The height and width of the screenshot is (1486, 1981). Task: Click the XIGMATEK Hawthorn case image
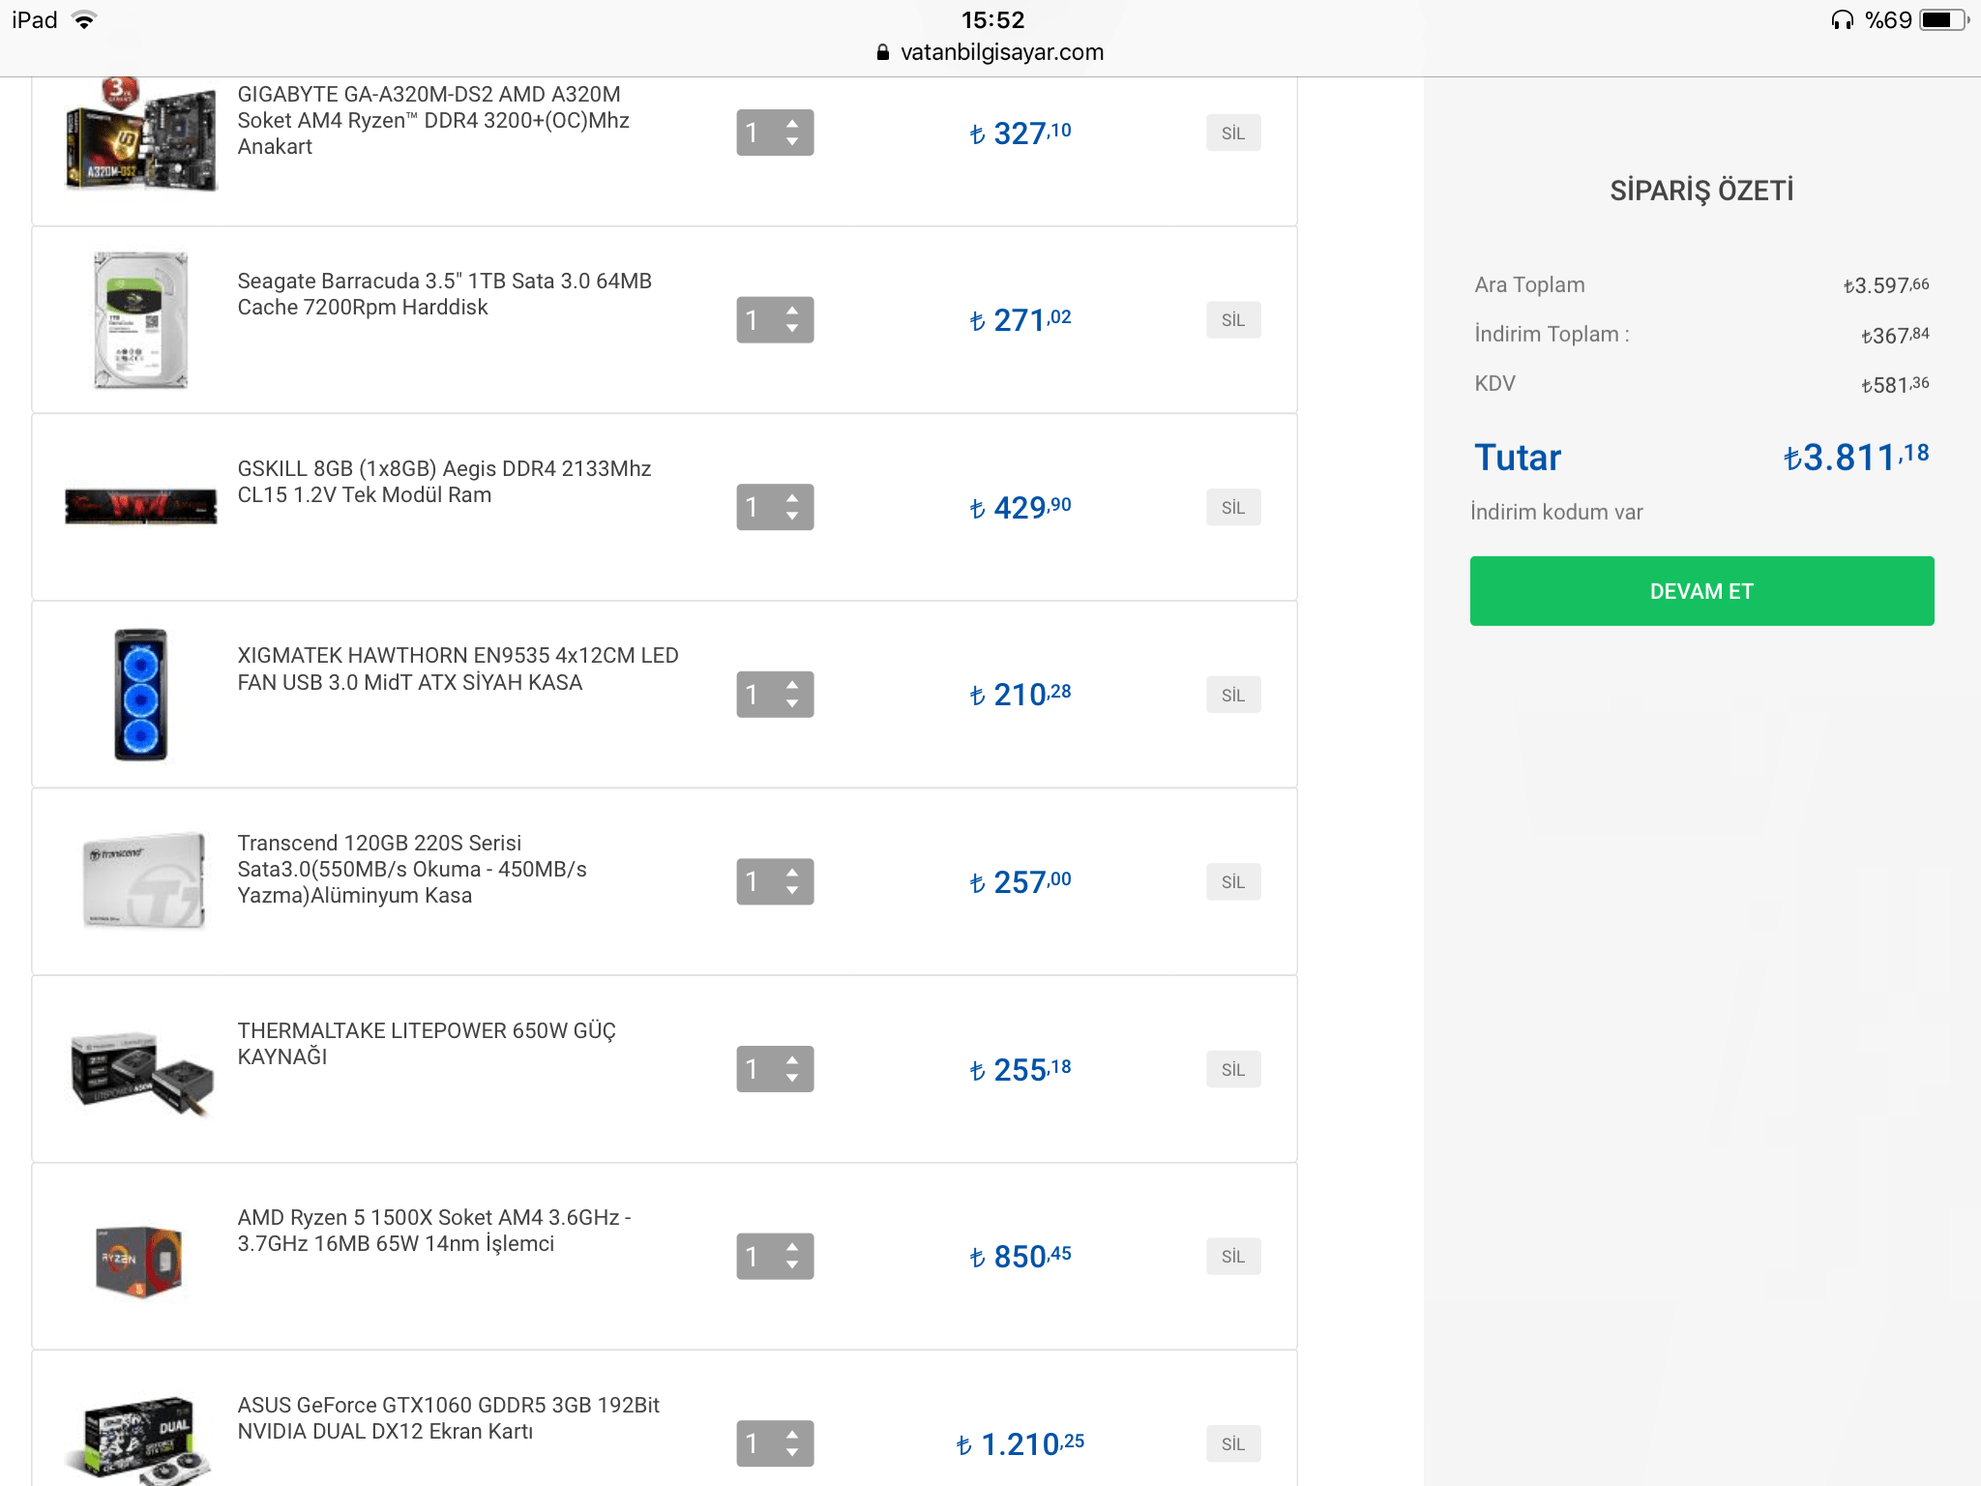point(141,695)
